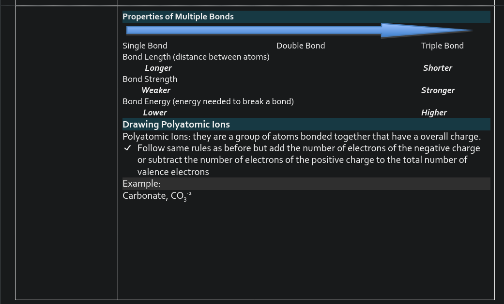Click the Polyatomic Ions definition sentence
This screenshot has width=504, height=304.
(301, 136)
